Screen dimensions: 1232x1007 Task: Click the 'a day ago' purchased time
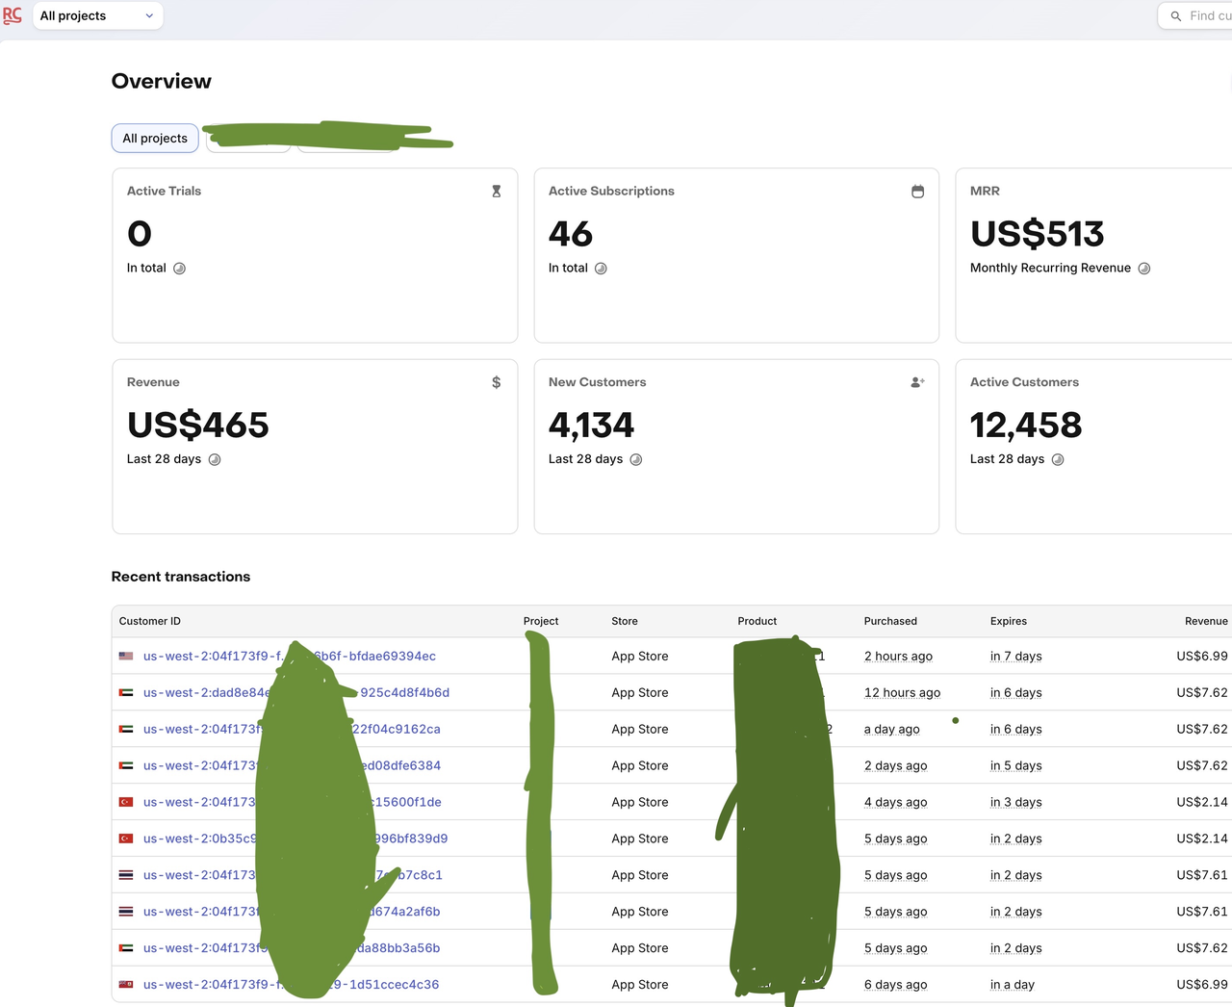891,730
